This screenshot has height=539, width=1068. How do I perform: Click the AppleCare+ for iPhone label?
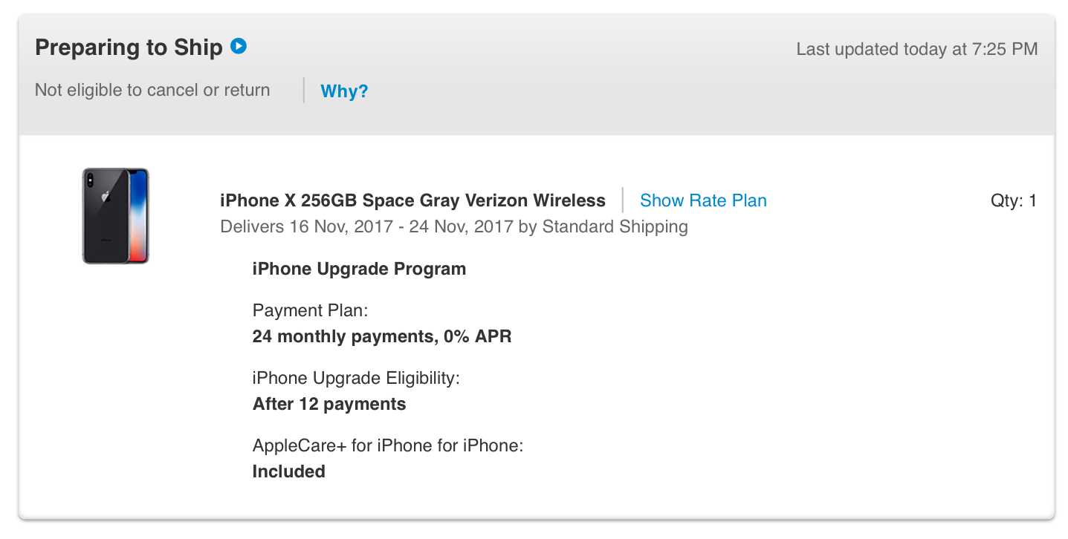click(x=388, y=445)
